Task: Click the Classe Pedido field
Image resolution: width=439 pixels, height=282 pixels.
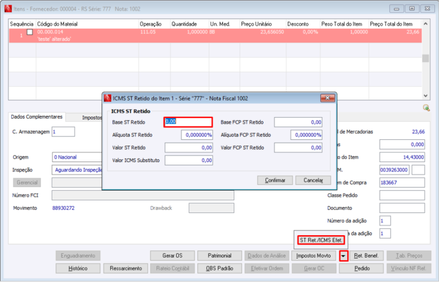Action: [402, 195]
